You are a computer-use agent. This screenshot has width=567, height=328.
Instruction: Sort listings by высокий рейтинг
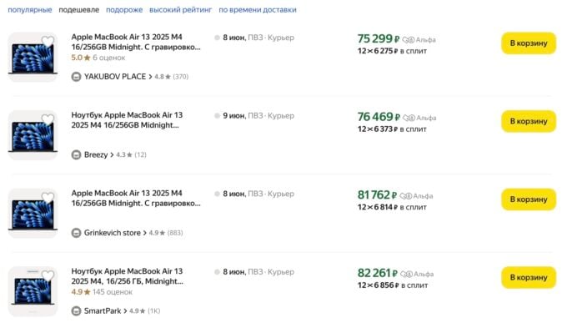[180, 10]
